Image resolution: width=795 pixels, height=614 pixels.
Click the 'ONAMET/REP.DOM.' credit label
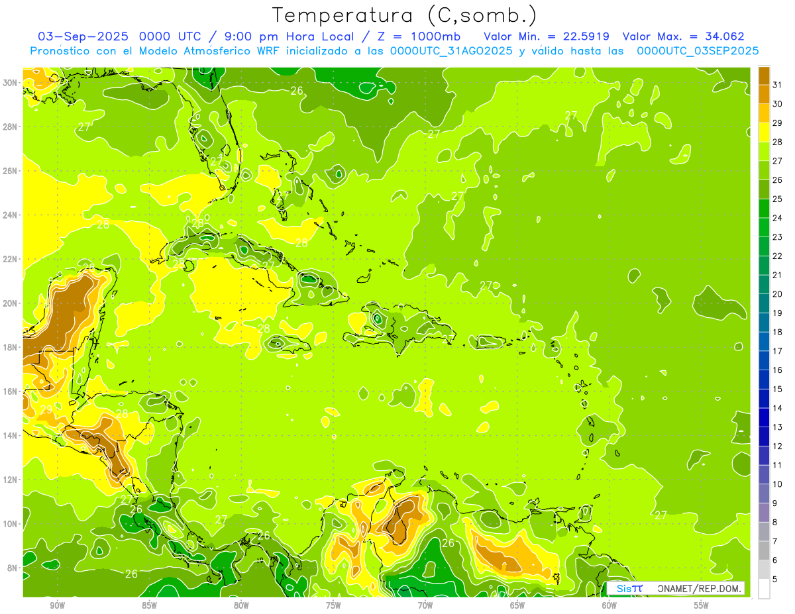(700, 588)
